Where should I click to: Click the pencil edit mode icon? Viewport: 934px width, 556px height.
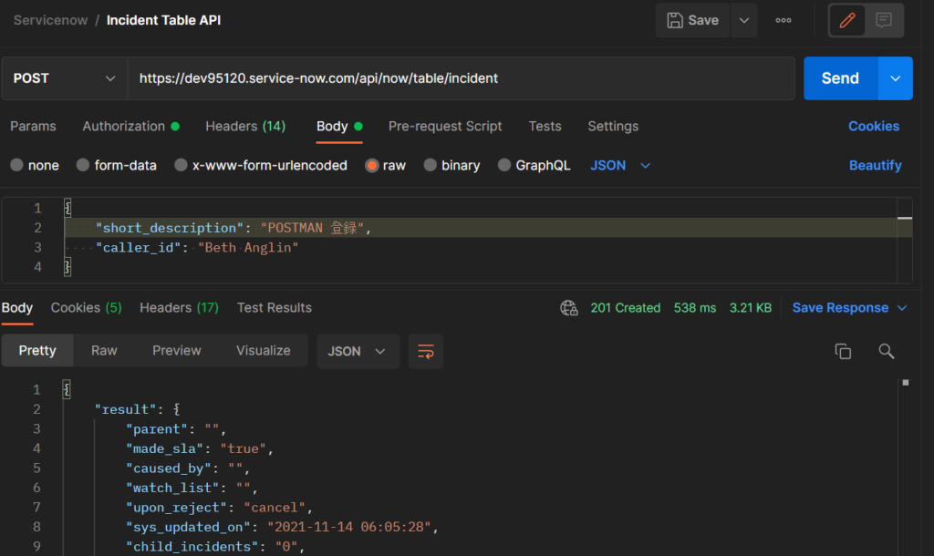pyautogui.click(x=847, y=20)
